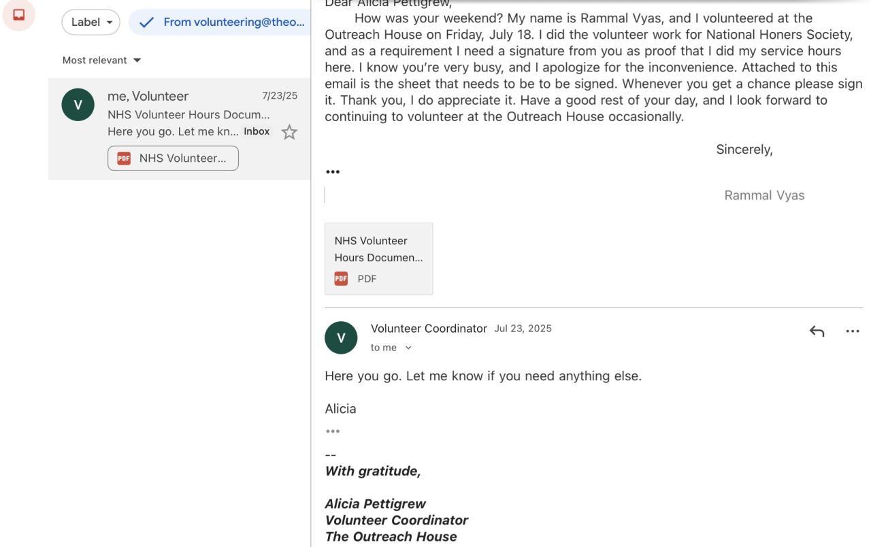Click the NHS Volunteer PDF chip in list
The width and height of the screenshot is (871, 547).
click(173, 159)
